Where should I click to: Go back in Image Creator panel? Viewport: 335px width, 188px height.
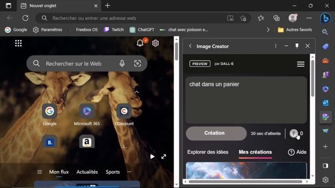190,46
